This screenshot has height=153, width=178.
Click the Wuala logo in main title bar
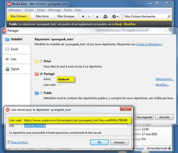coord(9,4)
